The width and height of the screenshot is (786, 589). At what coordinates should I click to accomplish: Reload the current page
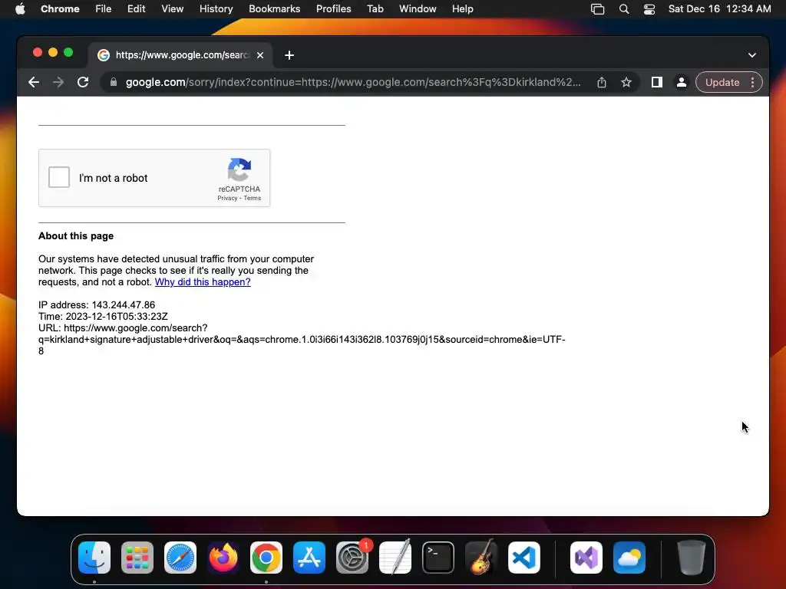[x=83, y=82]
